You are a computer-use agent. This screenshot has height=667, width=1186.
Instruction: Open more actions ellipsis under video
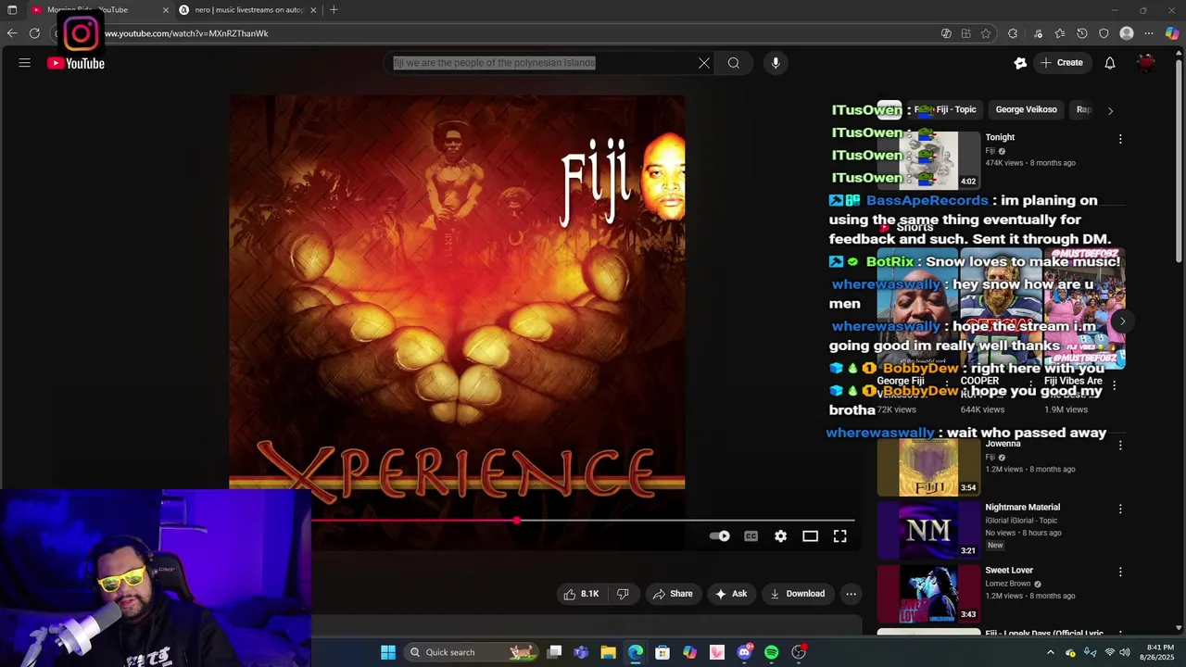pos(851,594)
